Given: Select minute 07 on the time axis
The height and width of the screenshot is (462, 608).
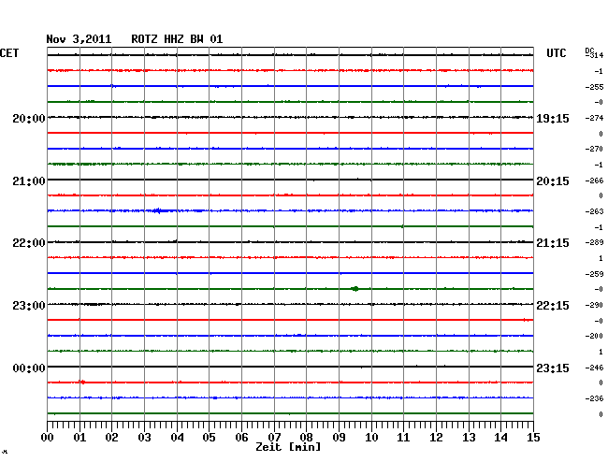Looking at the screenshot, I should pyautogui.click(x=274, y=438).
